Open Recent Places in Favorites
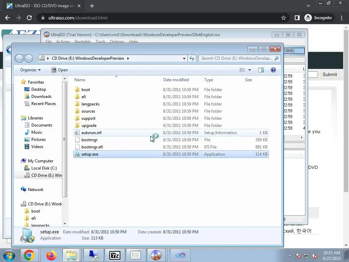 43,104
